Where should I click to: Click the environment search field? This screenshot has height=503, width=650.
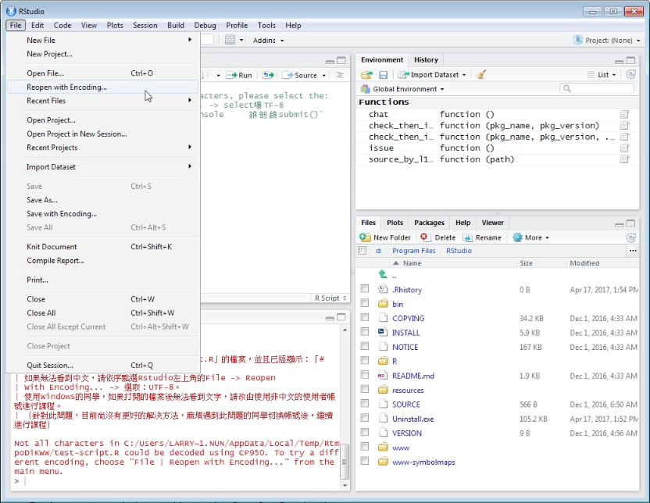(x=597, y=88)
